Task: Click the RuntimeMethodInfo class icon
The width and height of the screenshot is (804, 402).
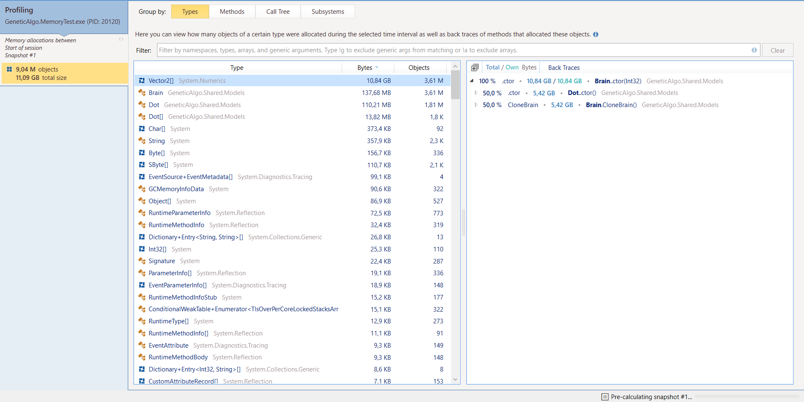Action: pyautogui.click(x=142, y=225)
